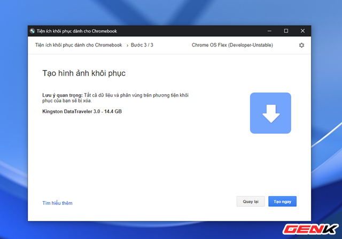This screenshot has width=342, height=239.
Task: Click the blue download arrow graphic
Action: pos(270,113)
